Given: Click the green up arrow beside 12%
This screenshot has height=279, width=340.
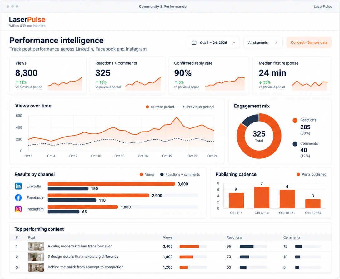Looking at the screenshot, I should click(x=17, y=82).
